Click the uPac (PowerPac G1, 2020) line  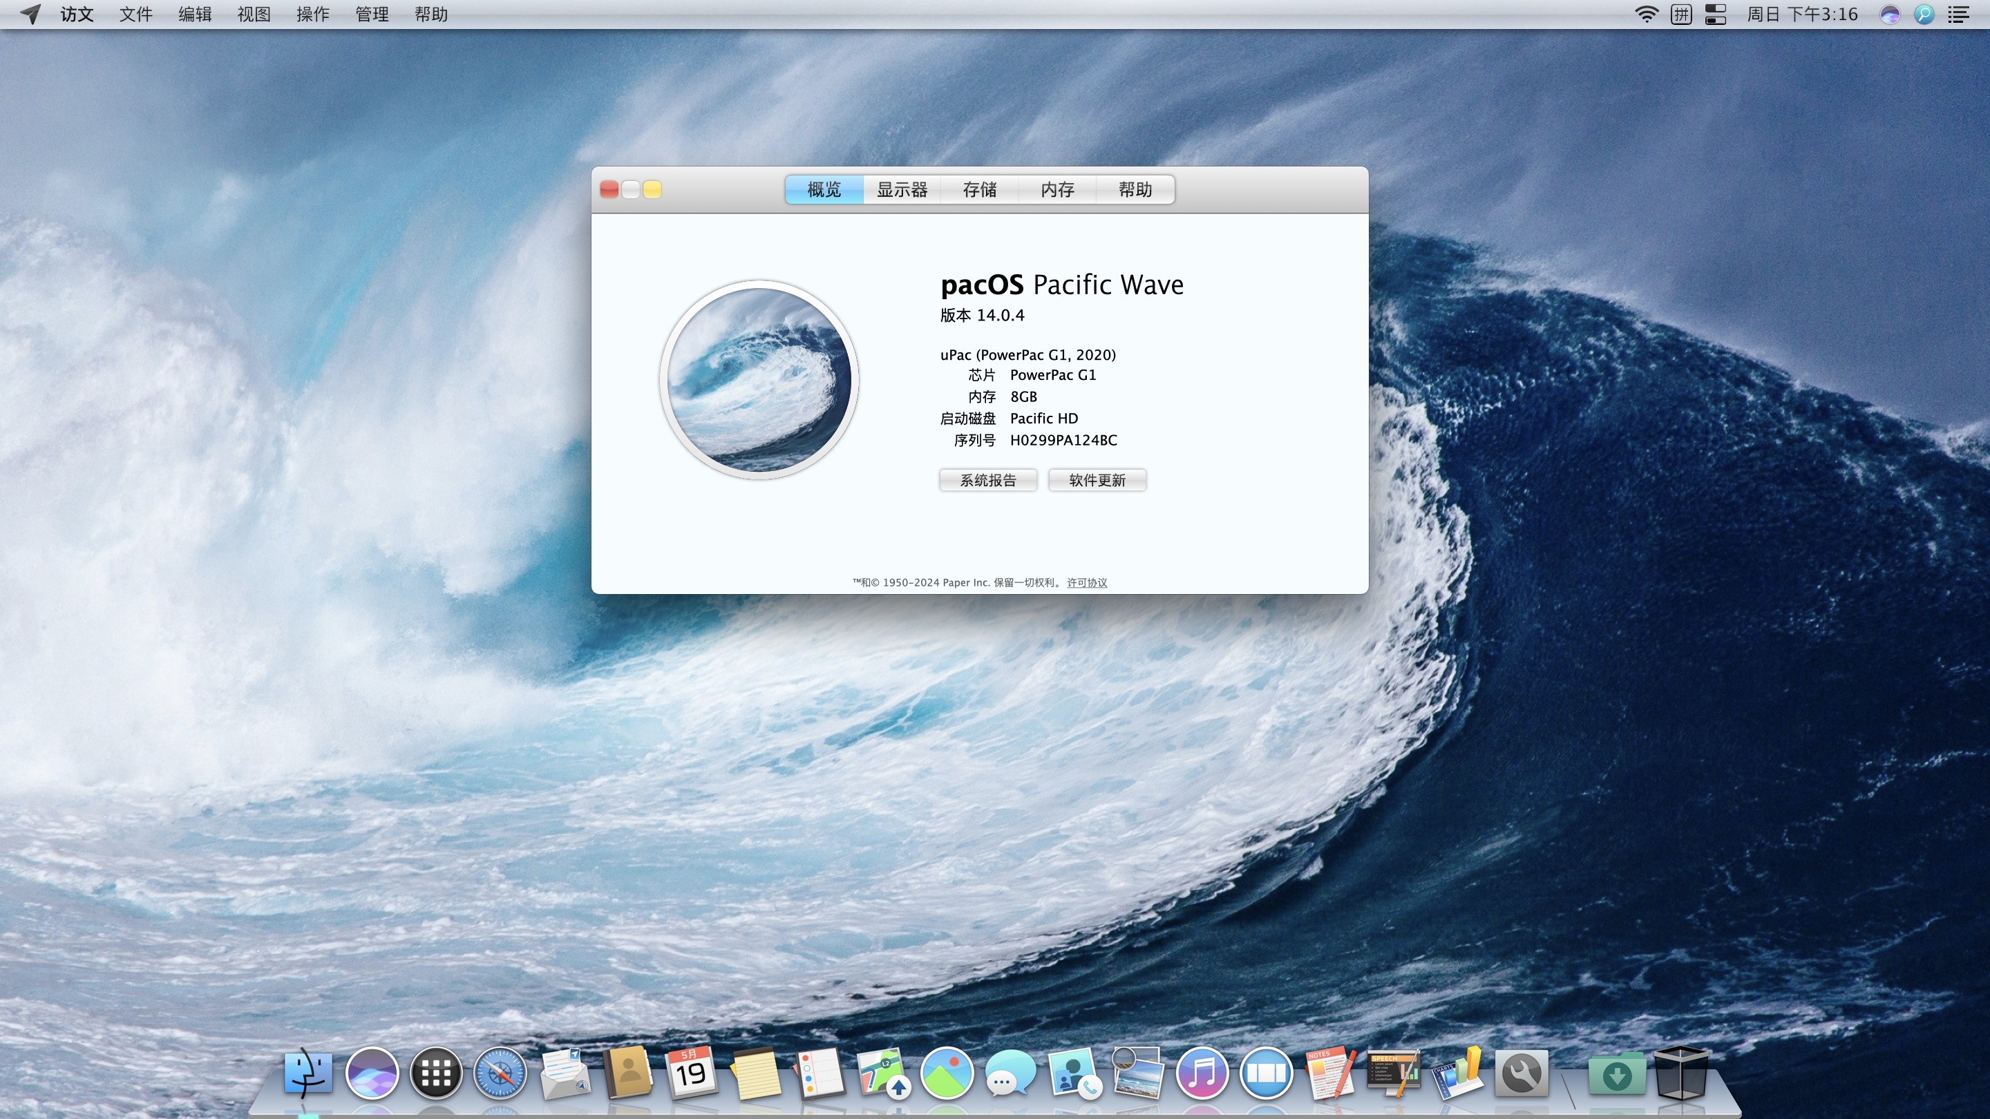[1028, 355]
